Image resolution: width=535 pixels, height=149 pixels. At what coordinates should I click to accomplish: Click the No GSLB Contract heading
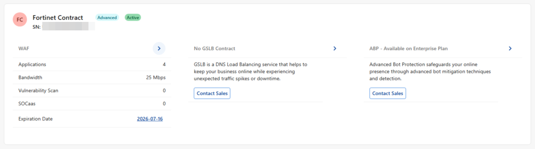(x=214, y=48)
